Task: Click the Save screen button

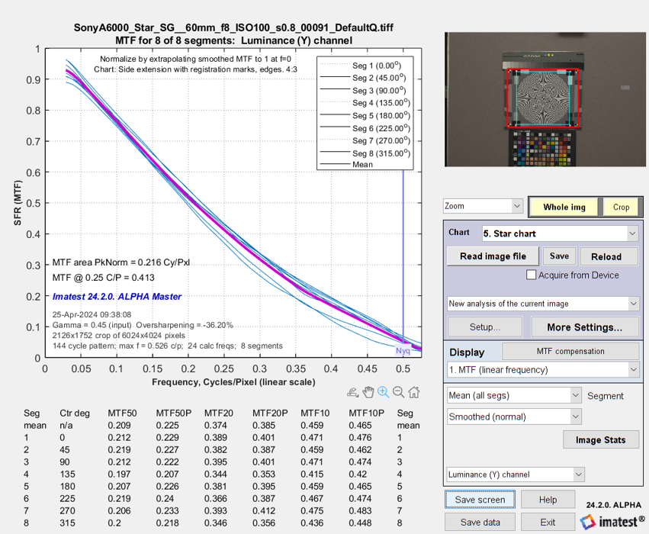Action: pyautogui.click(x=480, y=500)
